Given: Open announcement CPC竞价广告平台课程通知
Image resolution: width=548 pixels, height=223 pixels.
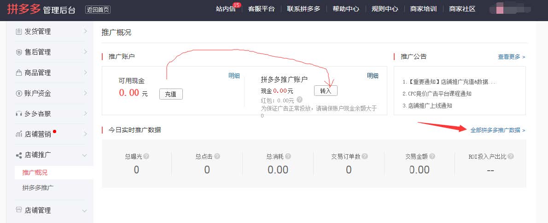Looking at the screenshot, I should pyautogui.click(x=437, y=94).
